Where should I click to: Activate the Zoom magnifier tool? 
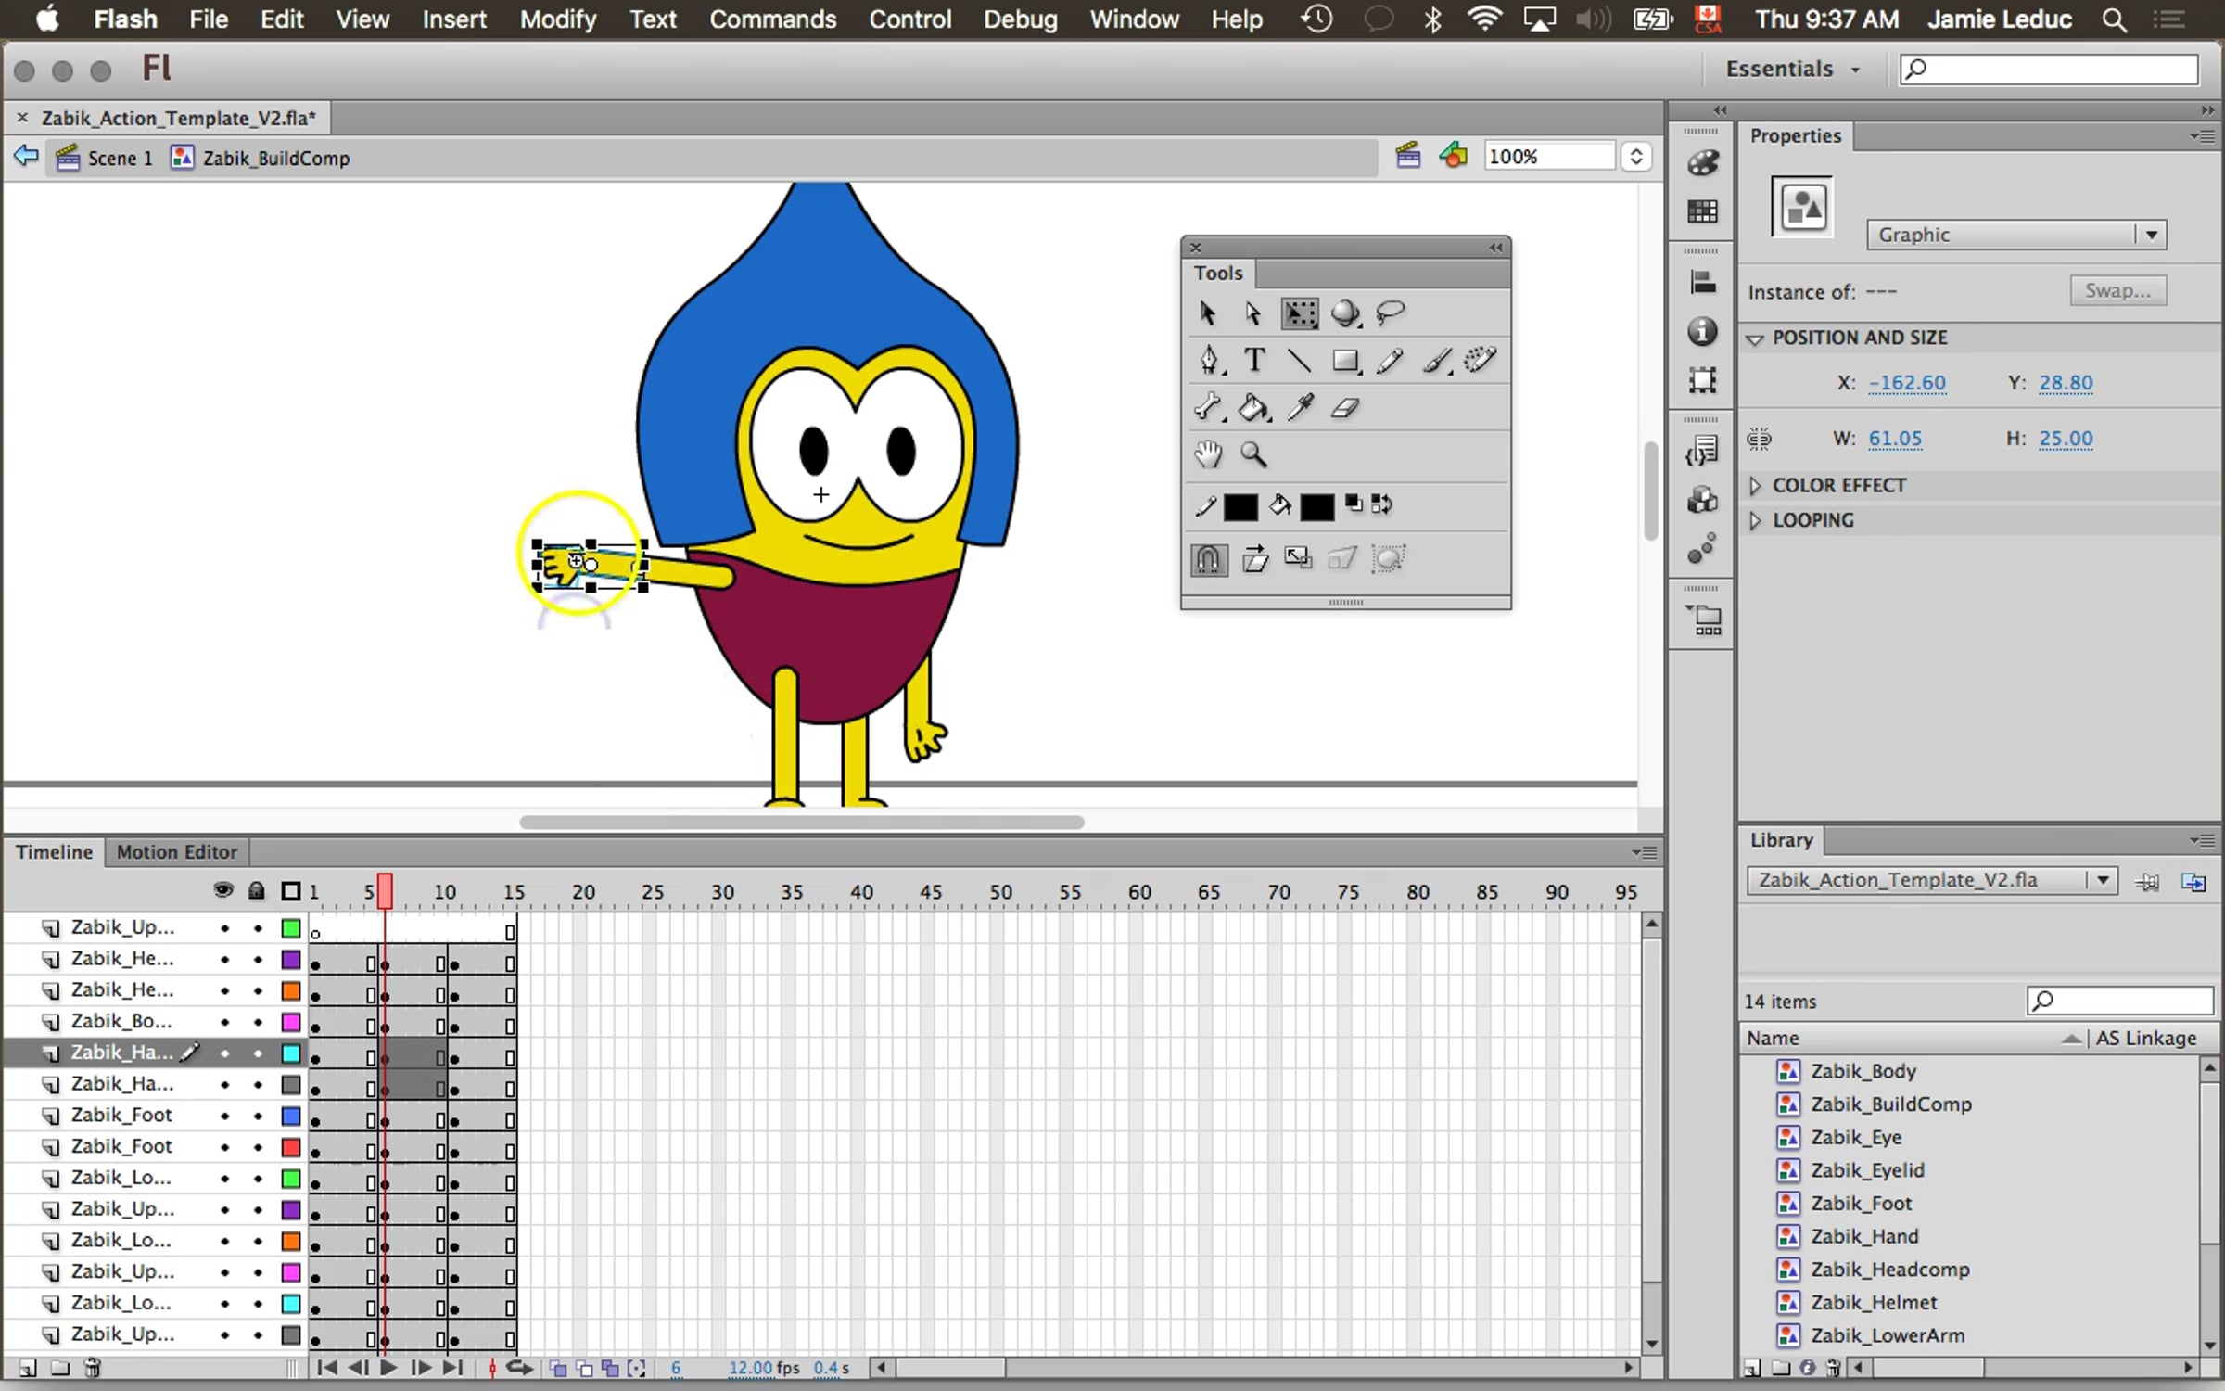pyautogui.click(x=1253, y=454)
